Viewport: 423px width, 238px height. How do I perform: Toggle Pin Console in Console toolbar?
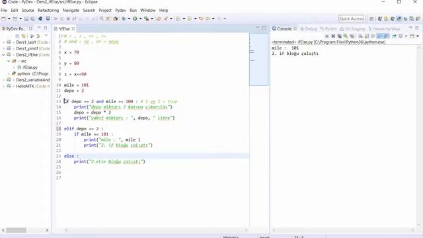[x=394, y=36]
